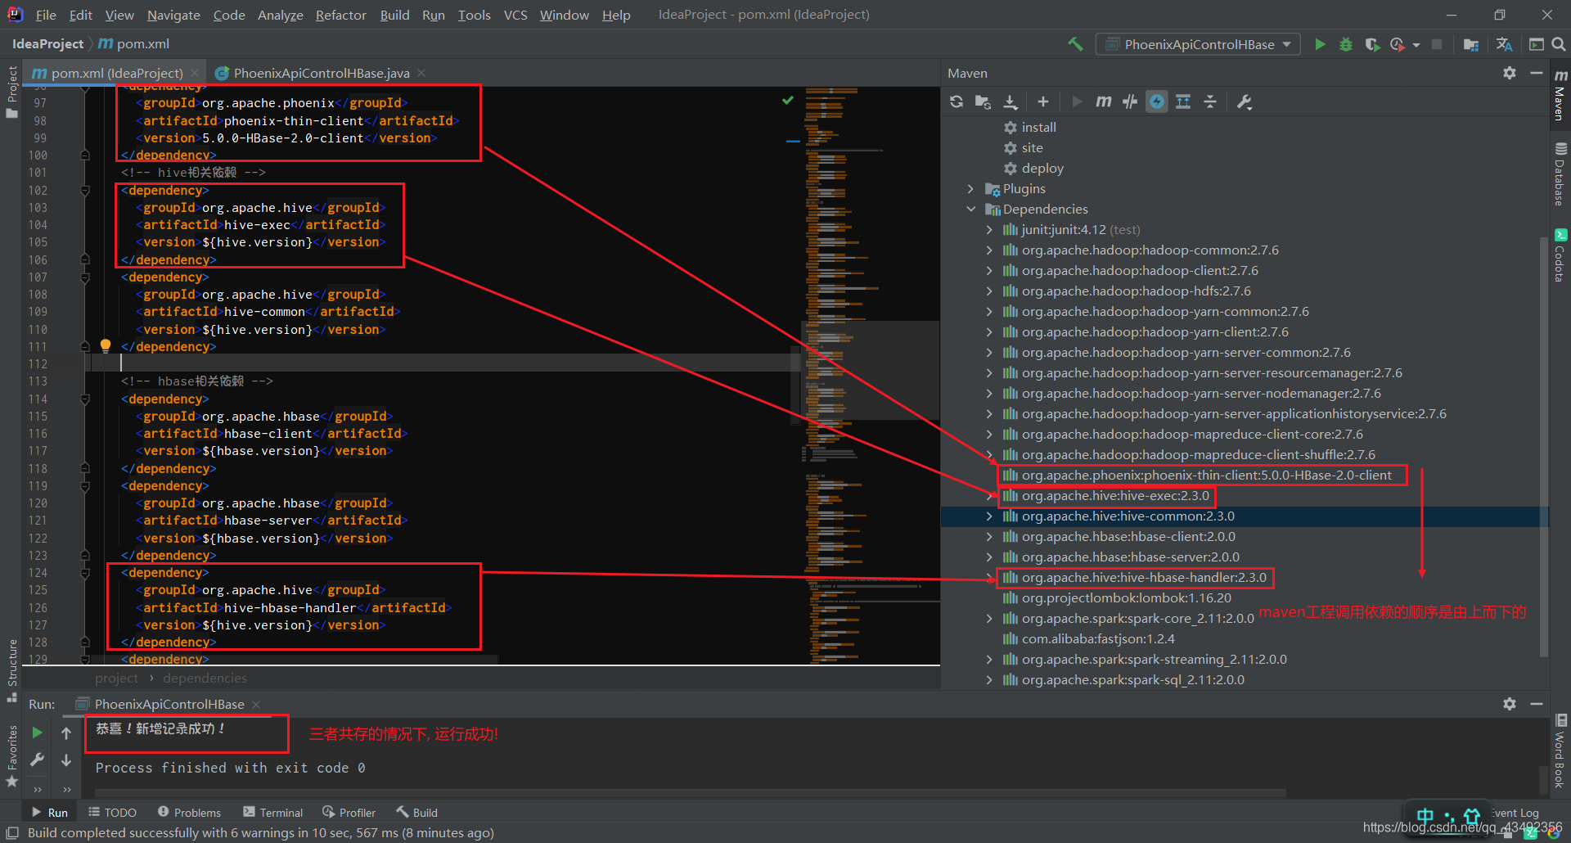The image size is (1571, 843).
Task: Click the intention lightbulb in the editor
Action: click(x=106, y=346)
